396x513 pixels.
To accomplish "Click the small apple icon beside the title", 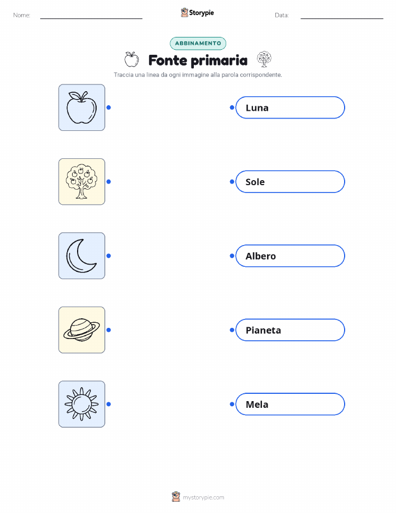I will [131, 59].
